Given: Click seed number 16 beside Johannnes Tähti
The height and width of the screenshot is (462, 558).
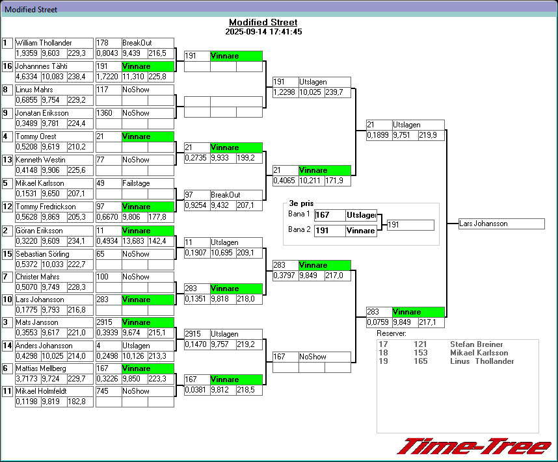Looking at the screenshot, I should pos(7,66).
